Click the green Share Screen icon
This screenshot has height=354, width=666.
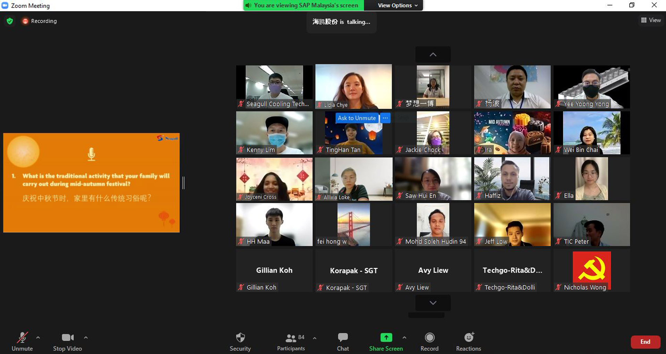click(386, 338)
